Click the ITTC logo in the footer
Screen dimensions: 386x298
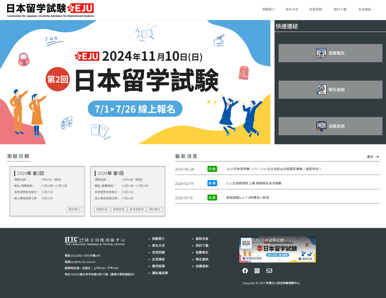pyautogui.click(x=95, y=241)
